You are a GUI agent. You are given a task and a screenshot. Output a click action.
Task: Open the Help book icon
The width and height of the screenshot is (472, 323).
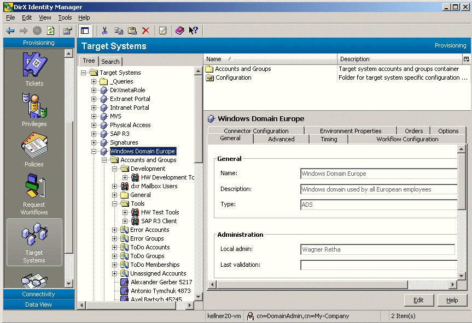179,31
